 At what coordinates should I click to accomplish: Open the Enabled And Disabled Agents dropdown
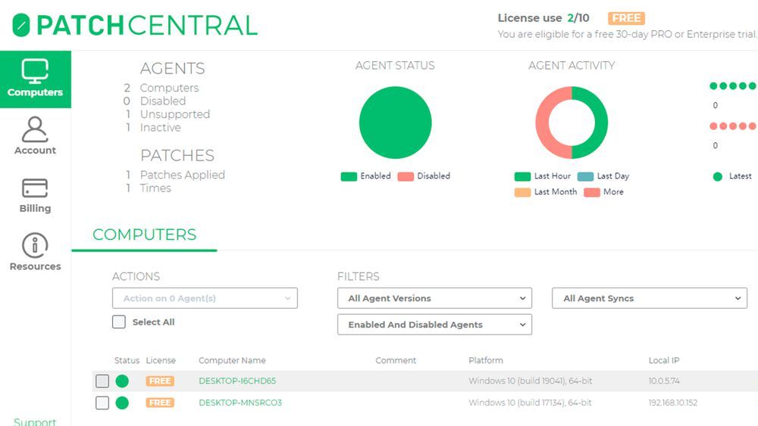coord(434,325)
